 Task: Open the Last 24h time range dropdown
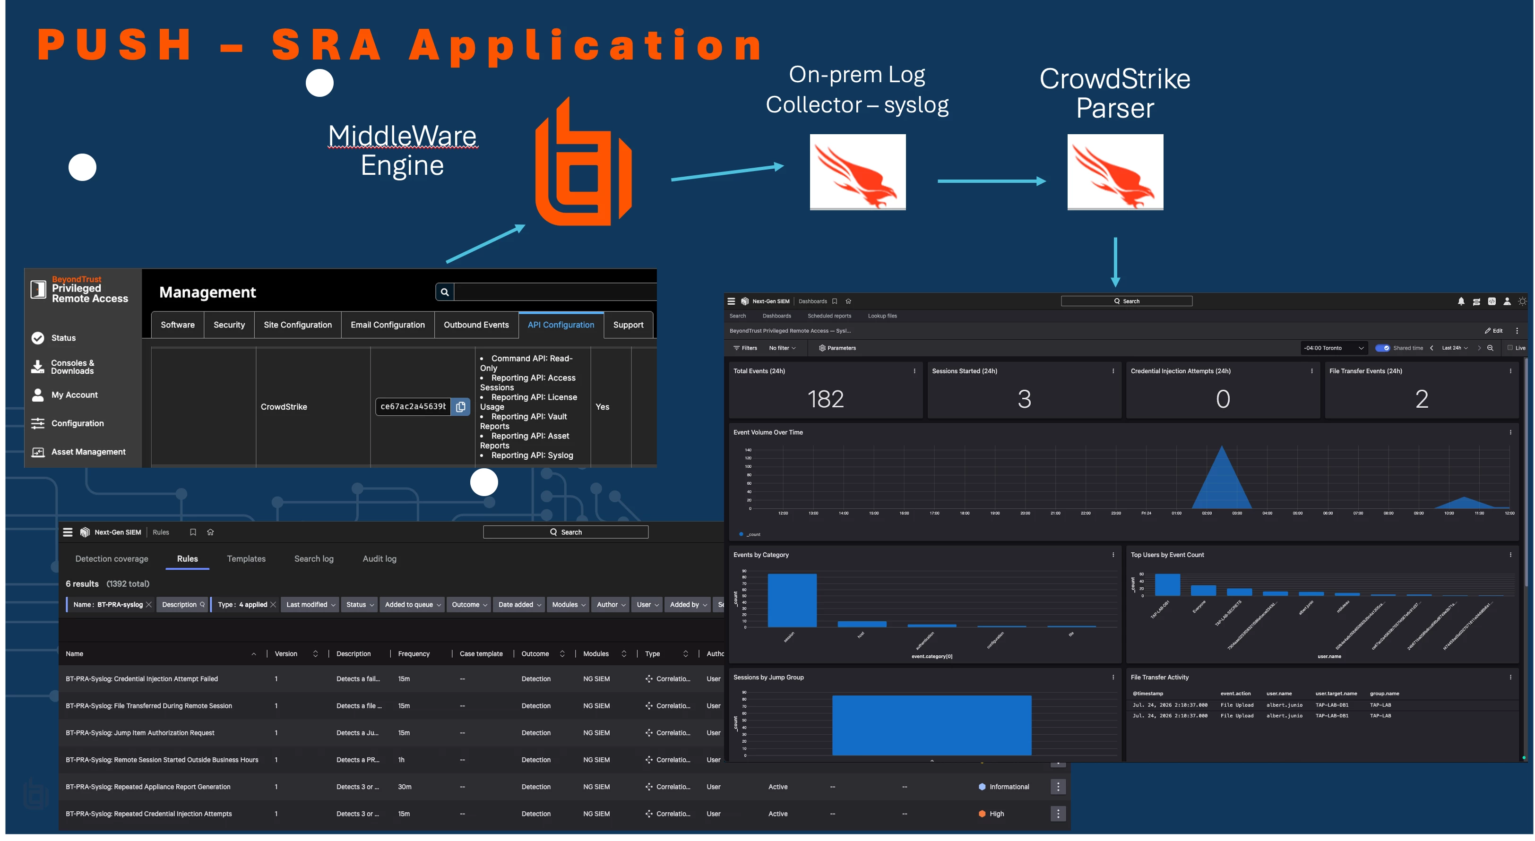coord(1455,348)
